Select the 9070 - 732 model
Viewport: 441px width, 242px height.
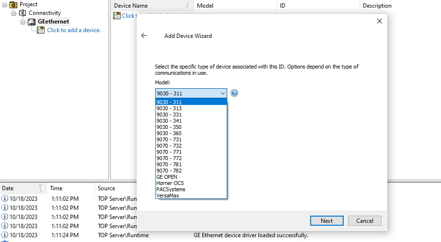191,146
